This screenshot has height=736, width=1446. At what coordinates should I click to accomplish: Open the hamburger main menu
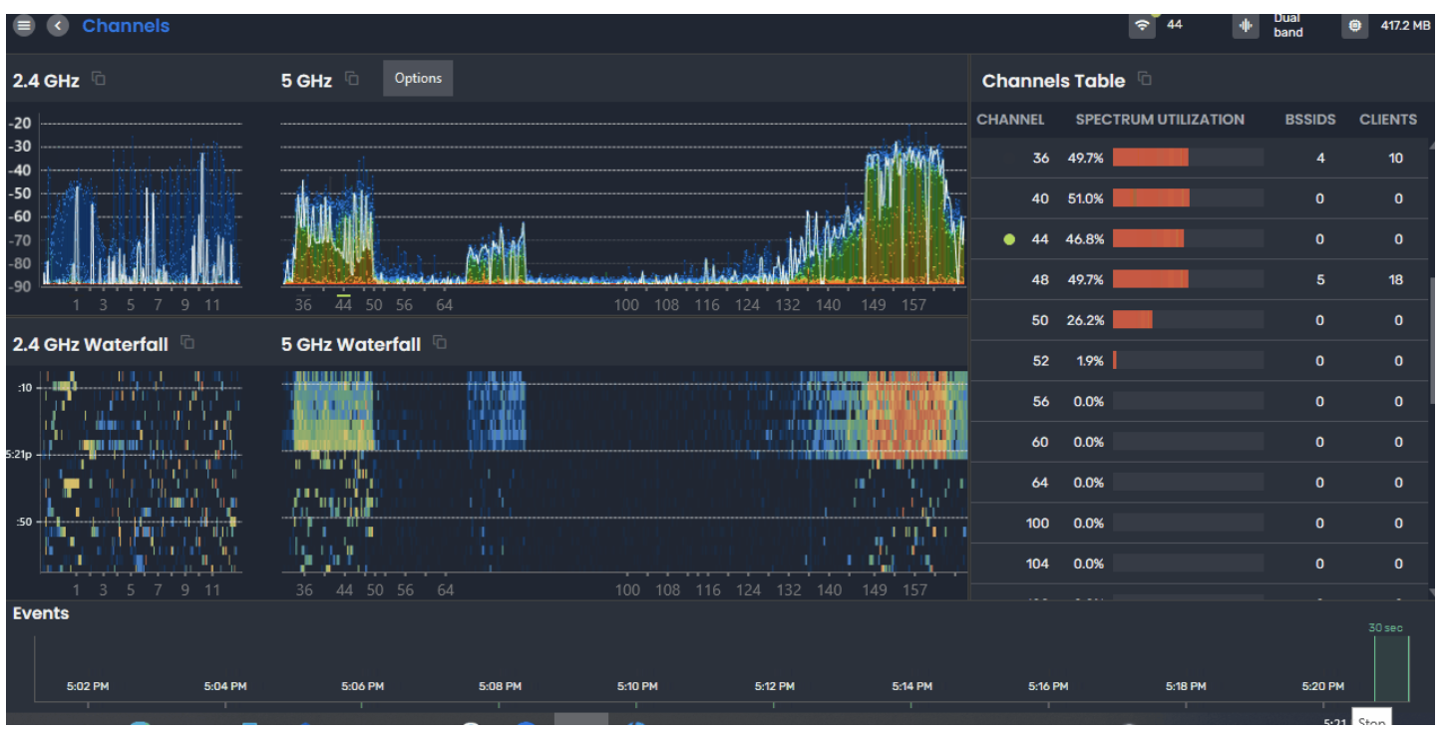pyautogui.click(x=24, y=26)
